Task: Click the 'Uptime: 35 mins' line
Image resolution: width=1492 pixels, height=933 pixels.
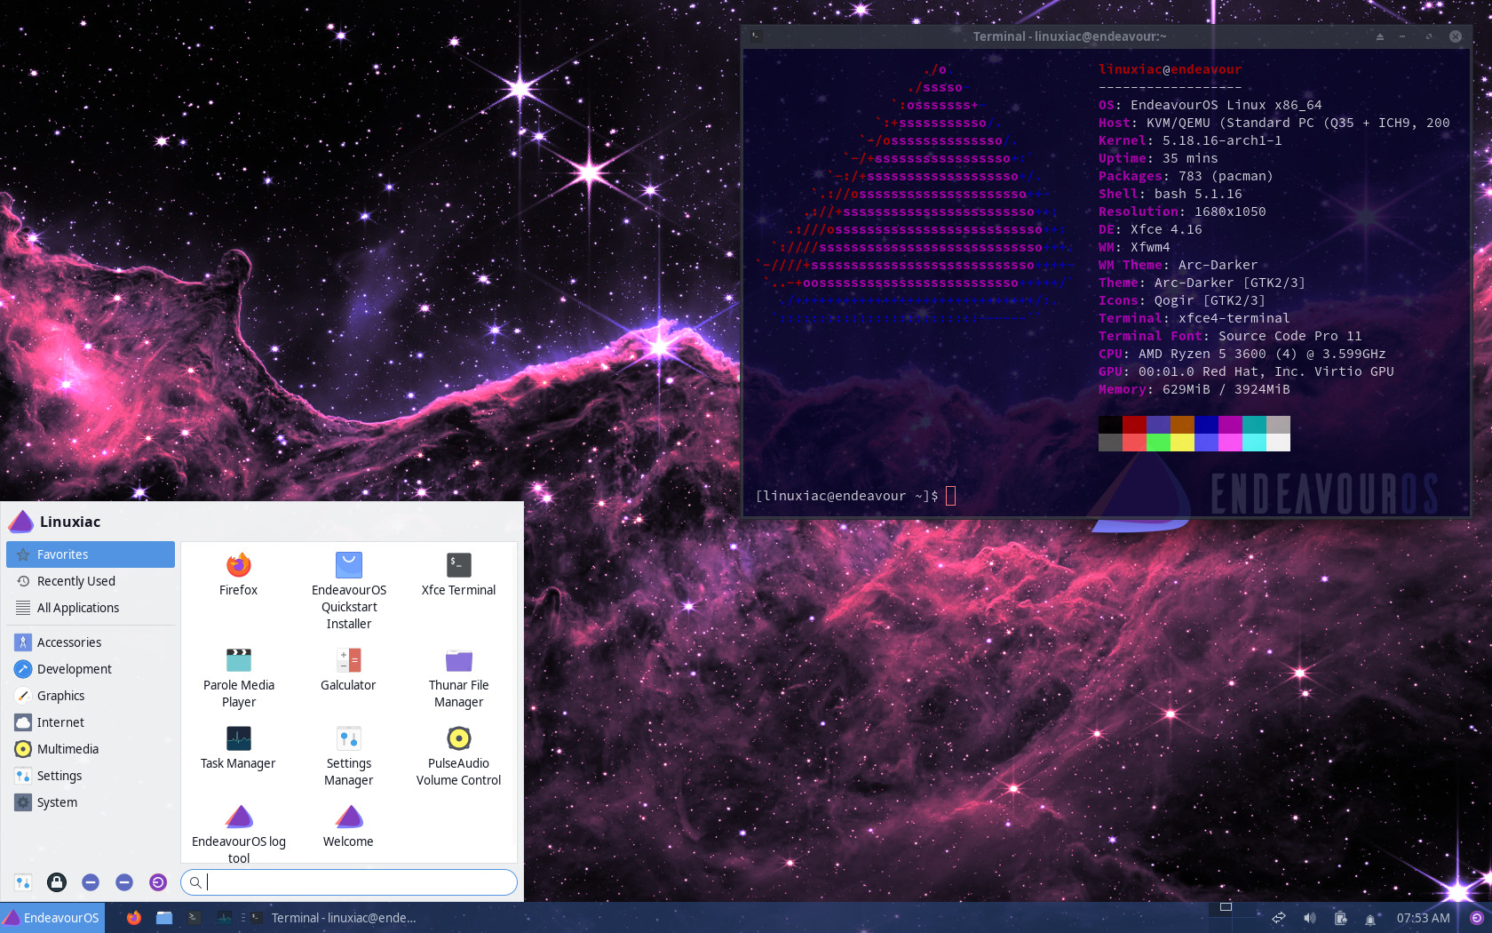Action: tap(1158, 158)
